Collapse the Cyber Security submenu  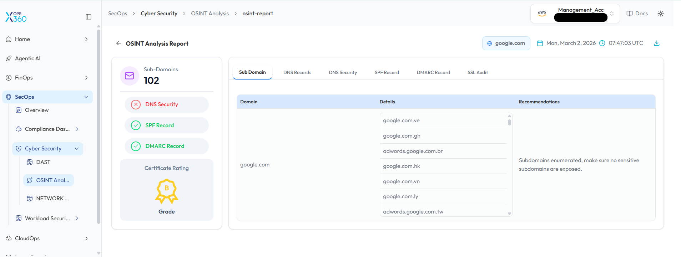76,149
